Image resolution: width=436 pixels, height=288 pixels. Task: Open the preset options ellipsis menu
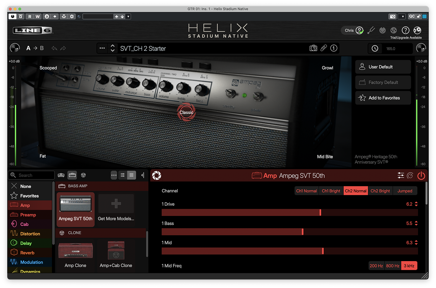[102, 48]
